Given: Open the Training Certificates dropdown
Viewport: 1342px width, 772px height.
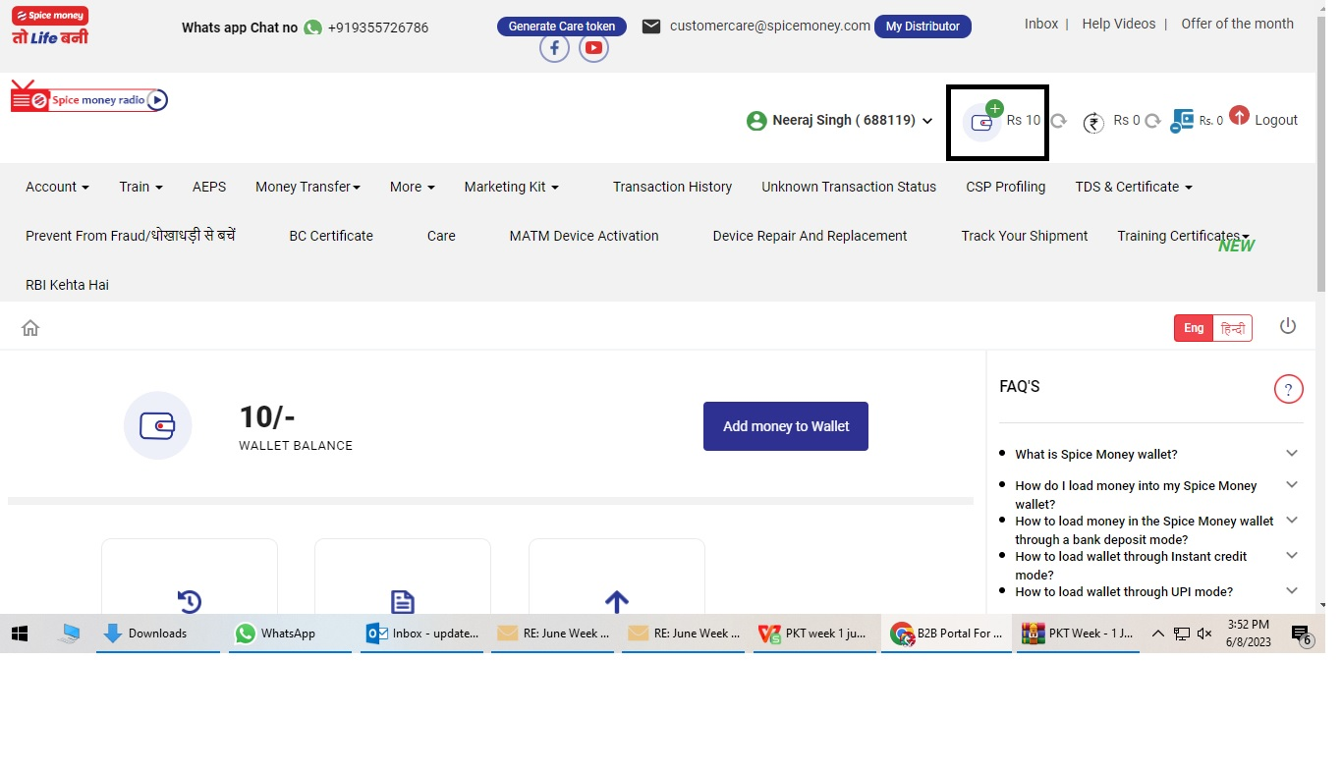Looking at the screenshot, I should pyautogui.click(x=1183, y=236).
